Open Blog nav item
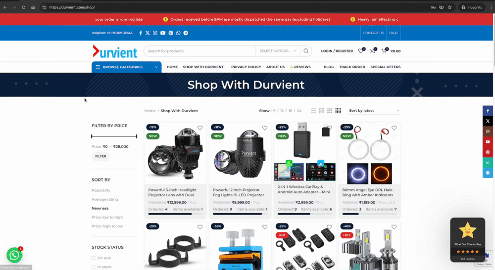The height and width of the screenshot is (270, 495). (x=329, y=67)
